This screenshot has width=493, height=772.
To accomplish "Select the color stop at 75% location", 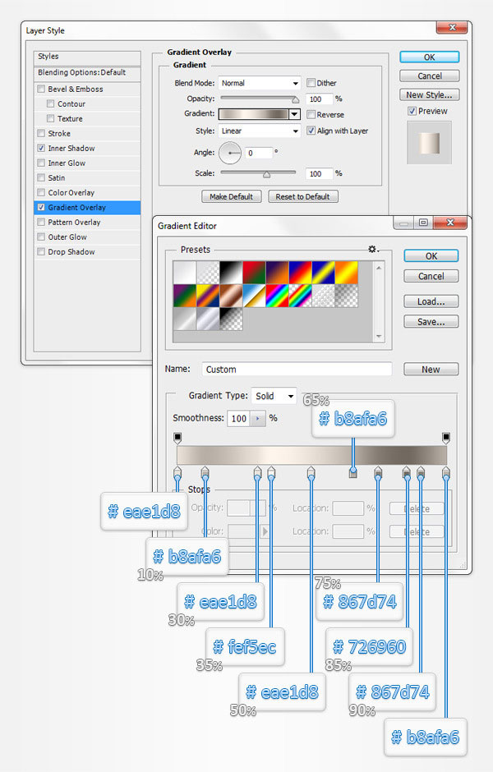I will point(378,473).
